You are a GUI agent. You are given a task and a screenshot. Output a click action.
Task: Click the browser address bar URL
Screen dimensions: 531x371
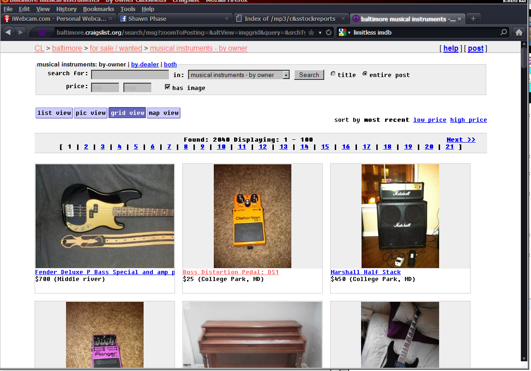181,32
